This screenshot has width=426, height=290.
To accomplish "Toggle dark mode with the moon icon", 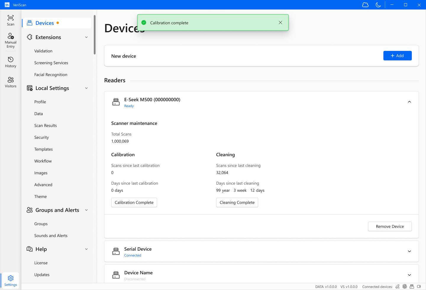I will click(378, 5).
